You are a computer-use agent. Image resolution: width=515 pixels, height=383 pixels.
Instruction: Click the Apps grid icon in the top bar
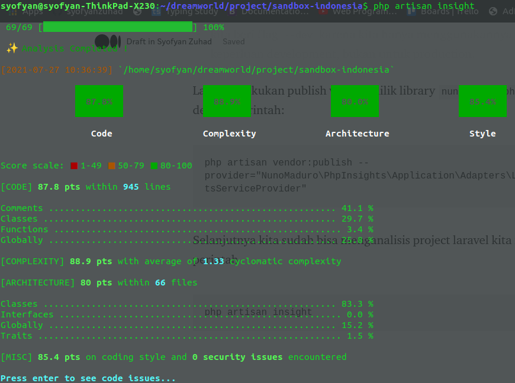(x=12, y=12)
